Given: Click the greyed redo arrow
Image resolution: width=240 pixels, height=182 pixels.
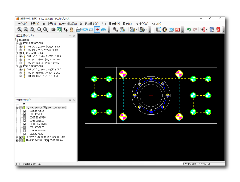Looking at the screenshot, I should [195, 29].
